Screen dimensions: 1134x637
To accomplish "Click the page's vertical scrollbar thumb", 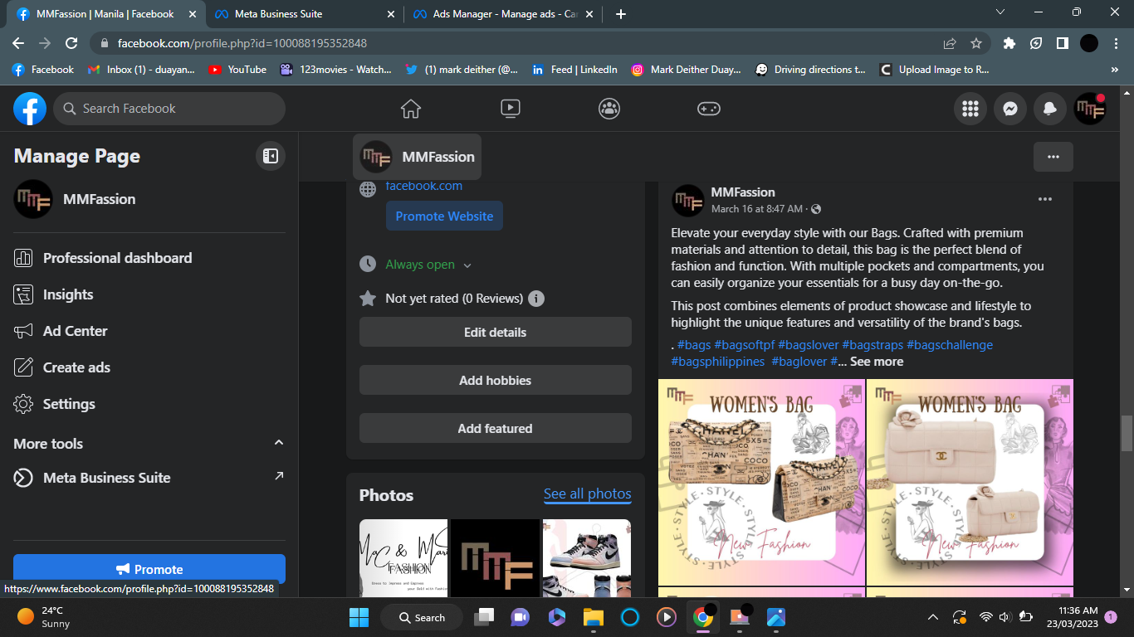I will coord(1127,432).
